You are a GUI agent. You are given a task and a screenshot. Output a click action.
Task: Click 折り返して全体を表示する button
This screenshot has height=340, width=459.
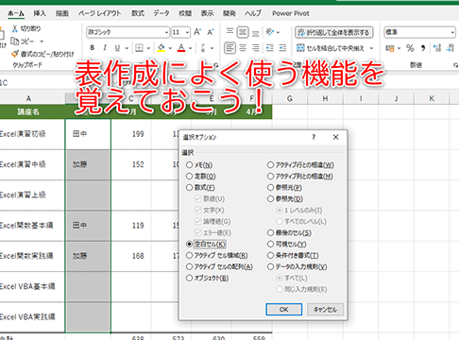[334, 32]
